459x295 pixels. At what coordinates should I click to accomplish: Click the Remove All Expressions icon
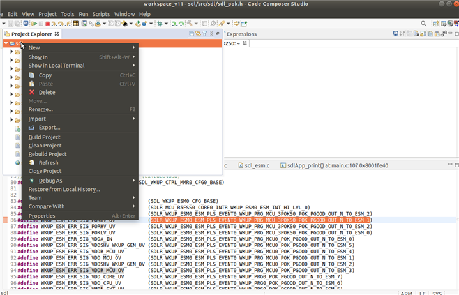416,34
